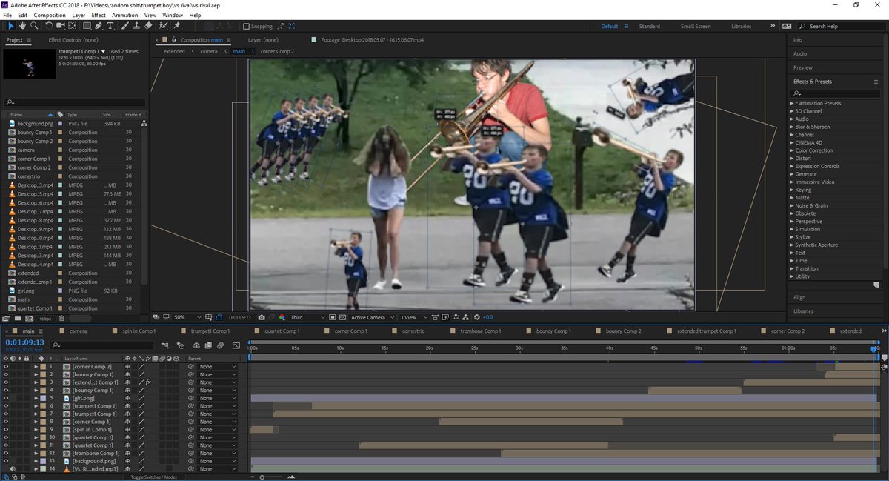This screenshot has height=481, width=889.
Task: Open the Effect menu
Action: (x=99, y=15)
